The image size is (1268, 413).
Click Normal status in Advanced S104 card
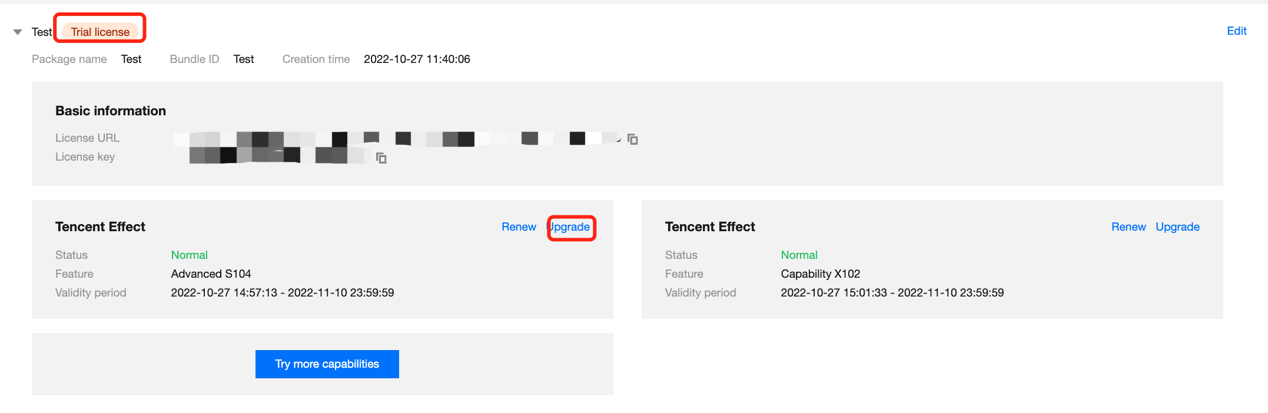click(x=189, y=255)
